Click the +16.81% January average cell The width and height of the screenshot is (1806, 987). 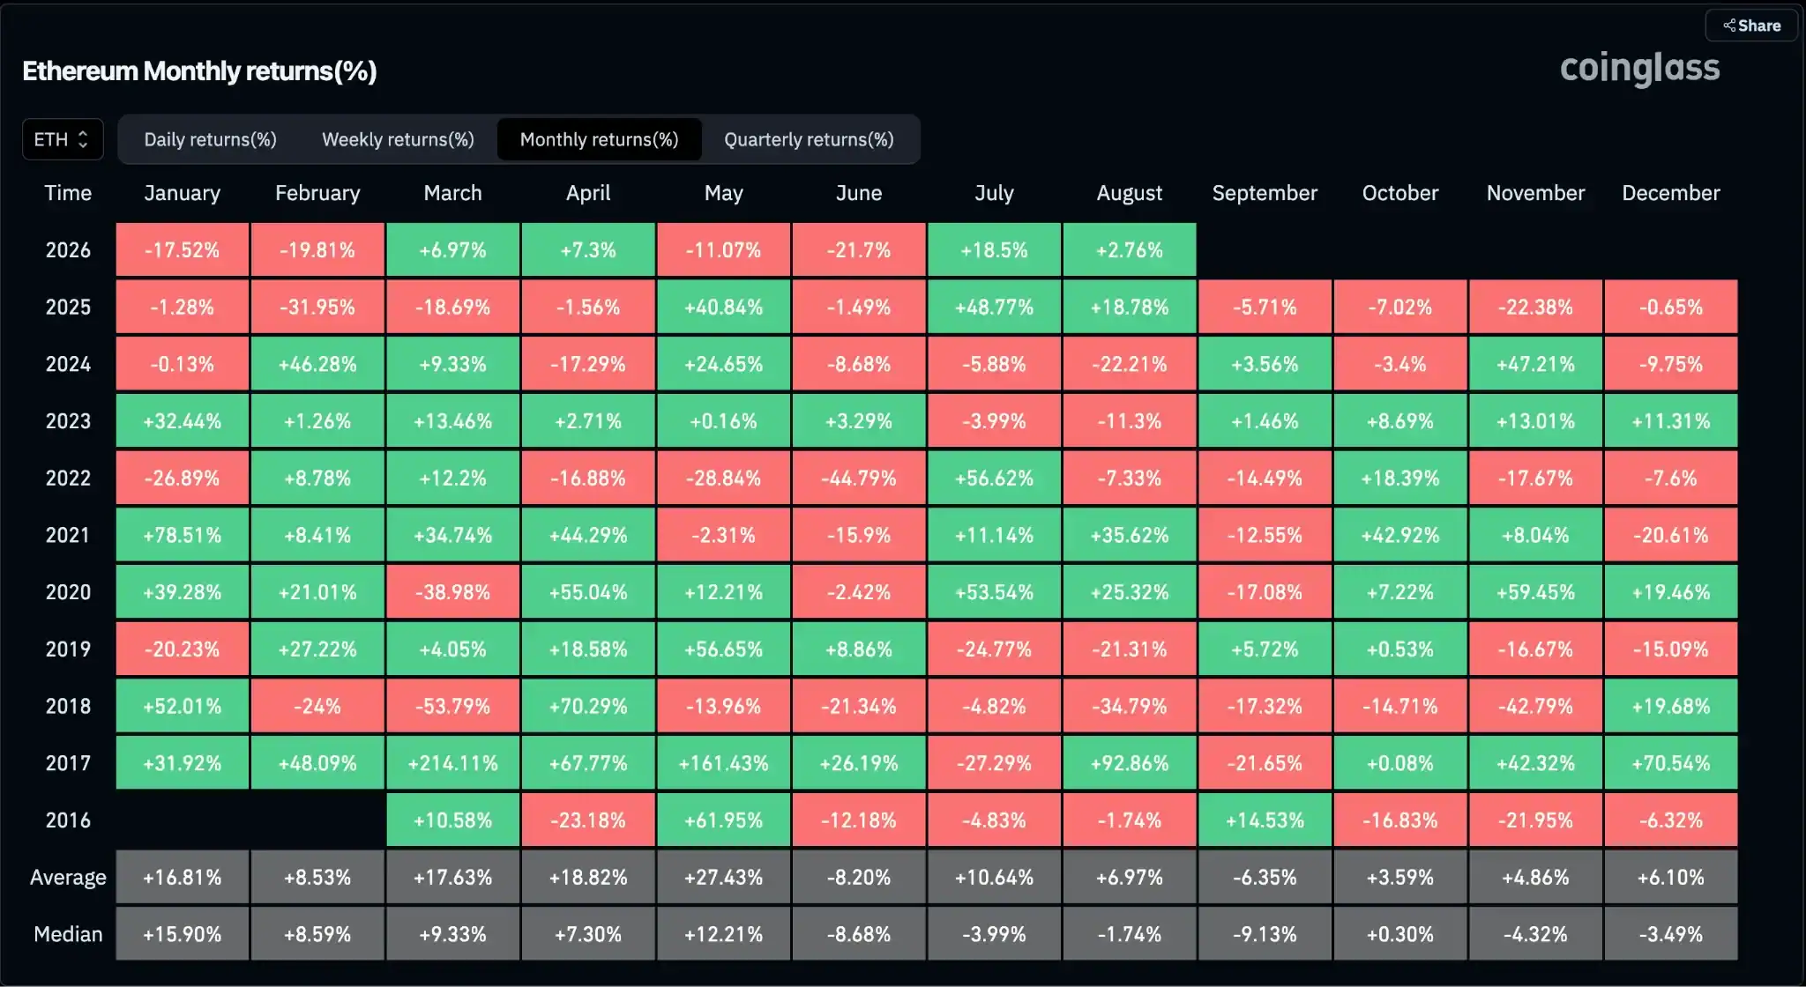pos(183,878)
